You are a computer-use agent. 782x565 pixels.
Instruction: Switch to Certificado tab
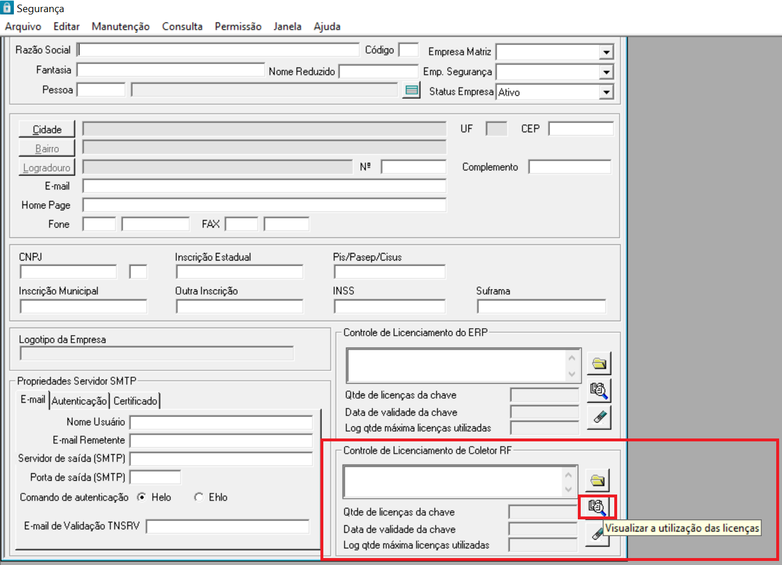click(135, 401)
